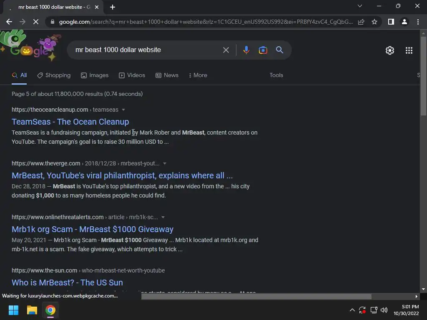Show hidden system tray icons

[x=352, y=310]
